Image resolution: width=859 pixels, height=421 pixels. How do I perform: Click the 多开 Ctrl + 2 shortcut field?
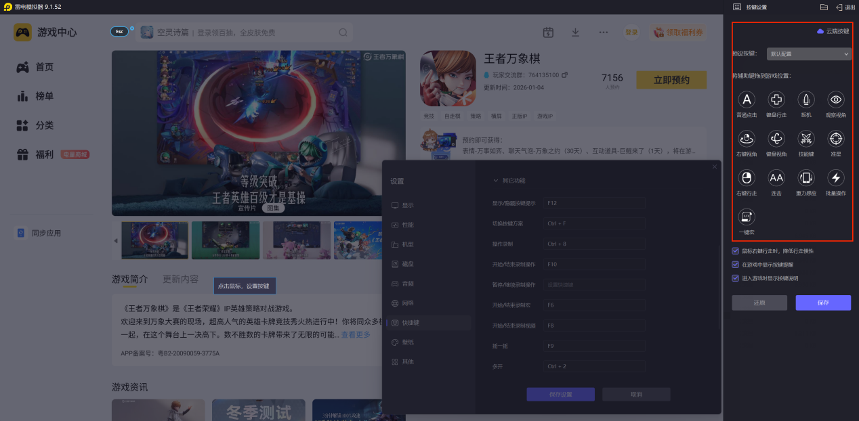tap(593, 366)
